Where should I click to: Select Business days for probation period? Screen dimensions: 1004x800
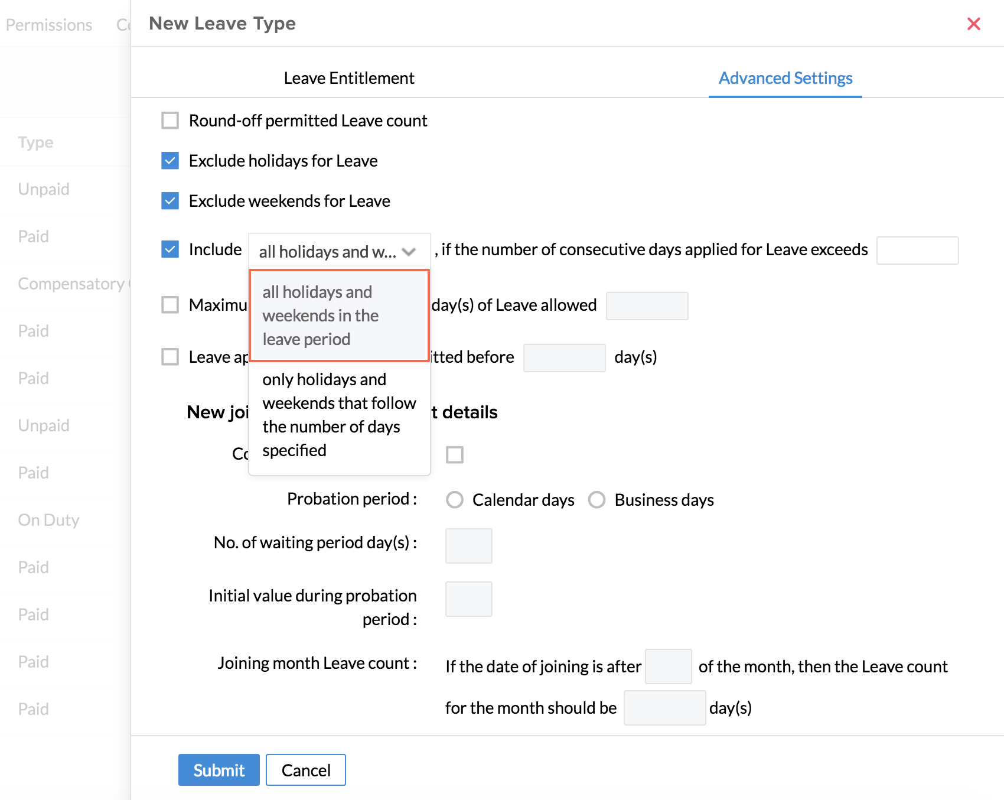[x=596, y=500]
